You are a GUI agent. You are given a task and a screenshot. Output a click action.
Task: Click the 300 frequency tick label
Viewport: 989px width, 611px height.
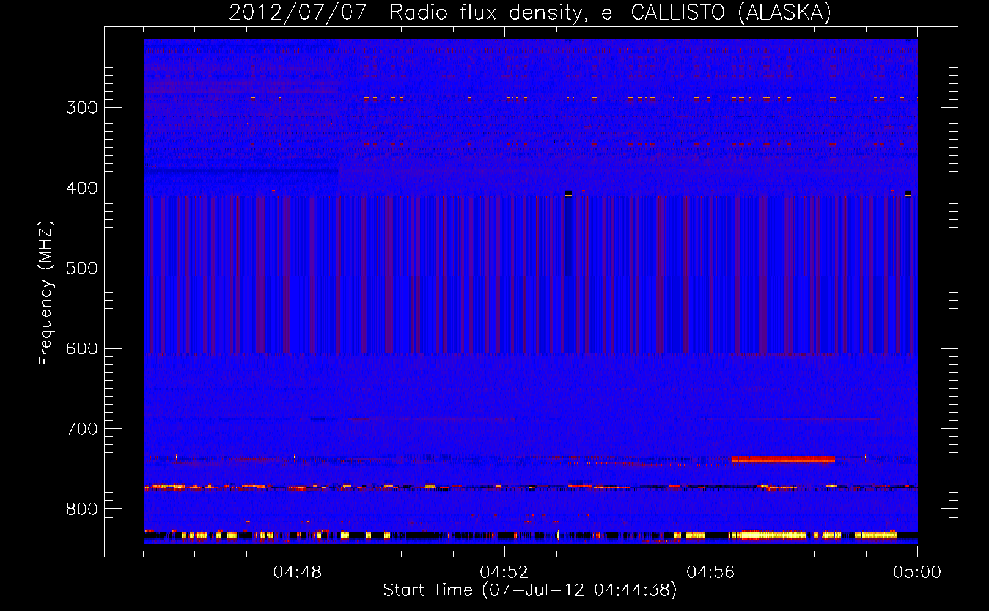tap(82, 108)
